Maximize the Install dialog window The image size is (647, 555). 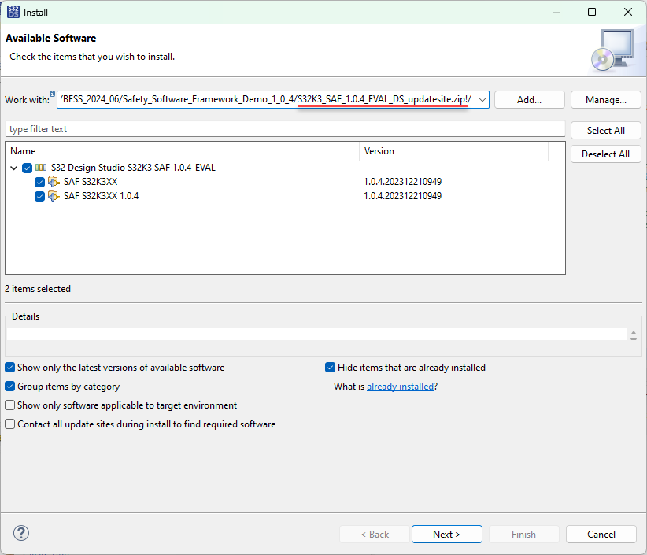(592, 12)
